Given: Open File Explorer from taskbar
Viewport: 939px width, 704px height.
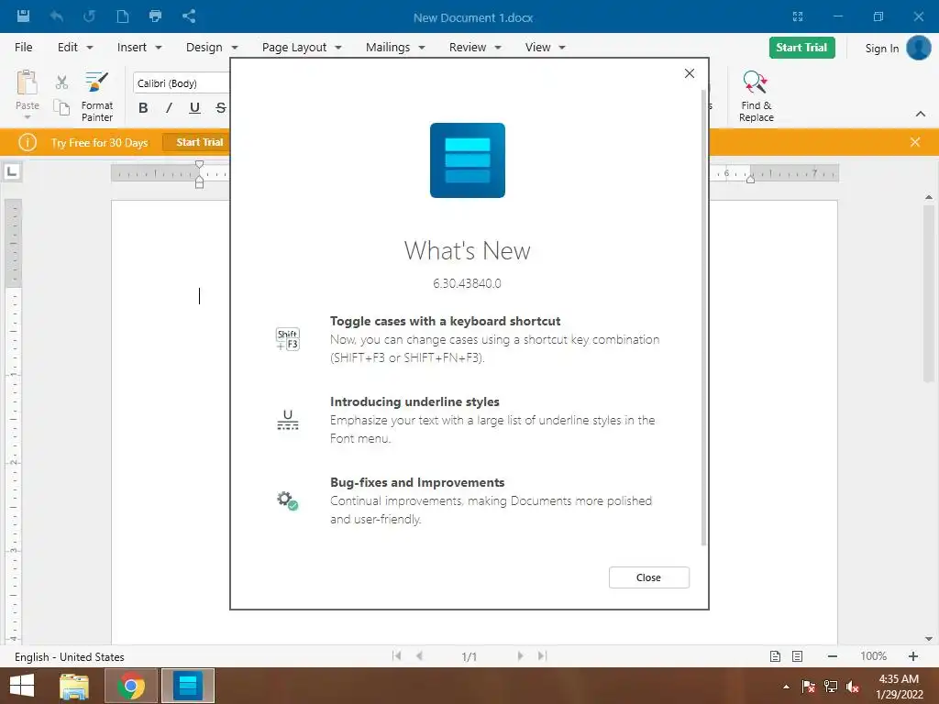Looking at the screenshot, I should pos(74,686).
